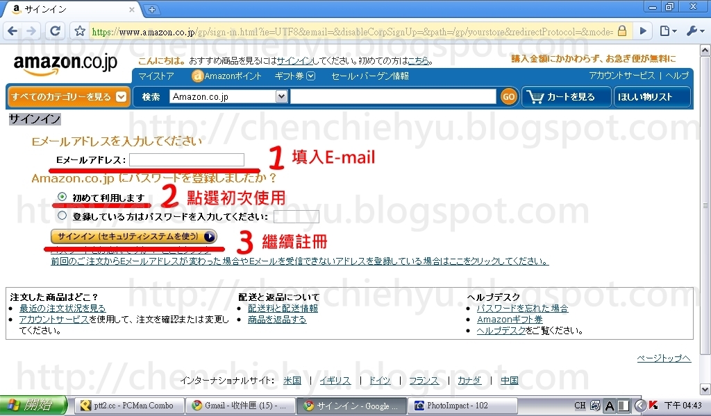Open 配送料と配送情報 link
Viewport: 711px width, 416px height.
pyautogui.click(x=283, y=309)
